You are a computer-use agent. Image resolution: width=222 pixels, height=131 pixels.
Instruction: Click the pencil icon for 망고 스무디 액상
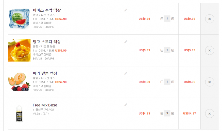pos(126,41)
